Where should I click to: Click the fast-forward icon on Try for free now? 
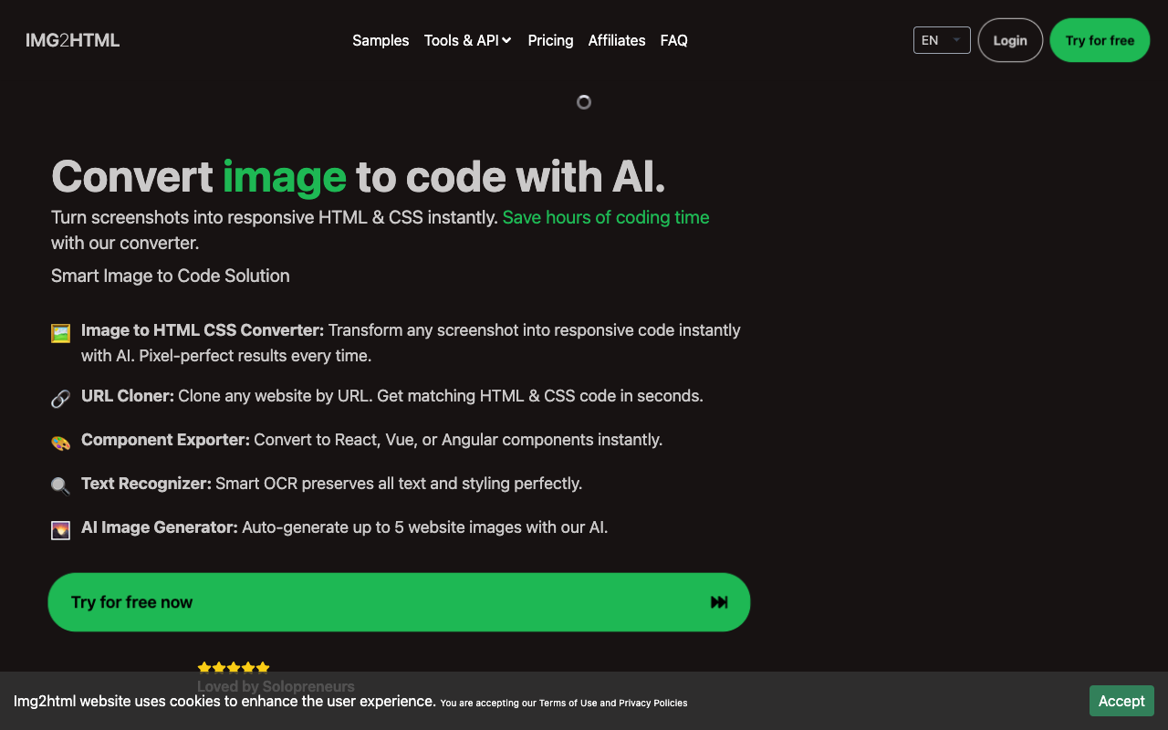[x=719, y=602]
